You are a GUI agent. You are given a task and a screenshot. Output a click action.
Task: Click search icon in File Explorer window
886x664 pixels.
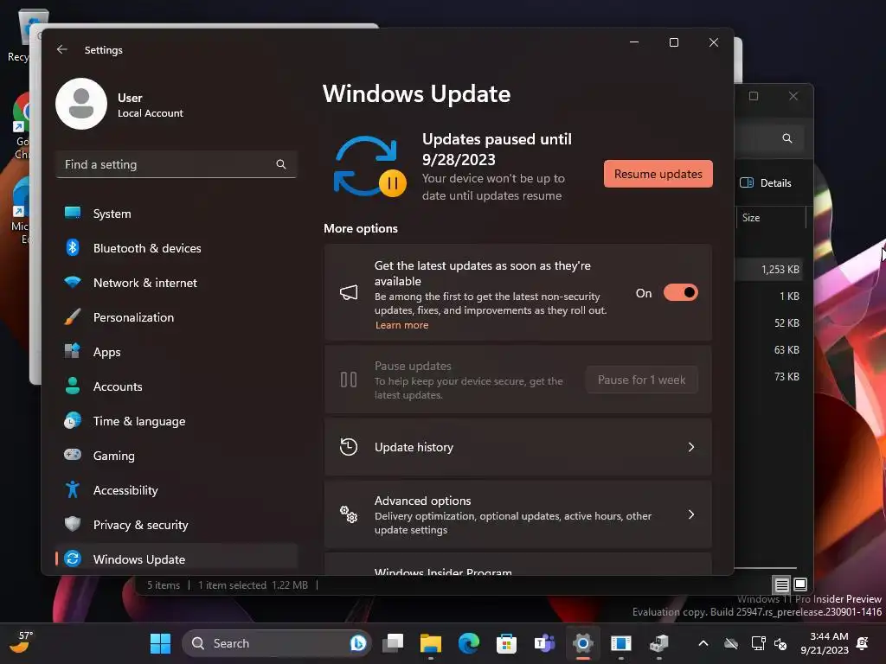coord(787,138)
